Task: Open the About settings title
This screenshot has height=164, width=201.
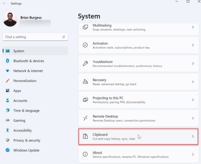Action: coord(97,153)
